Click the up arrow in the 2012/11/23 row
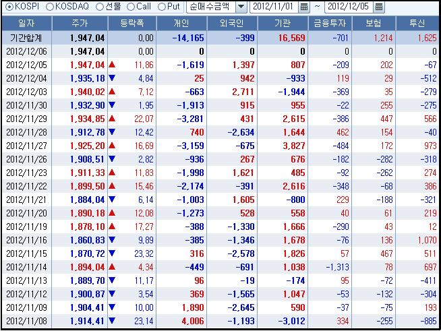The image size is (441, 331). click(112, 173)
